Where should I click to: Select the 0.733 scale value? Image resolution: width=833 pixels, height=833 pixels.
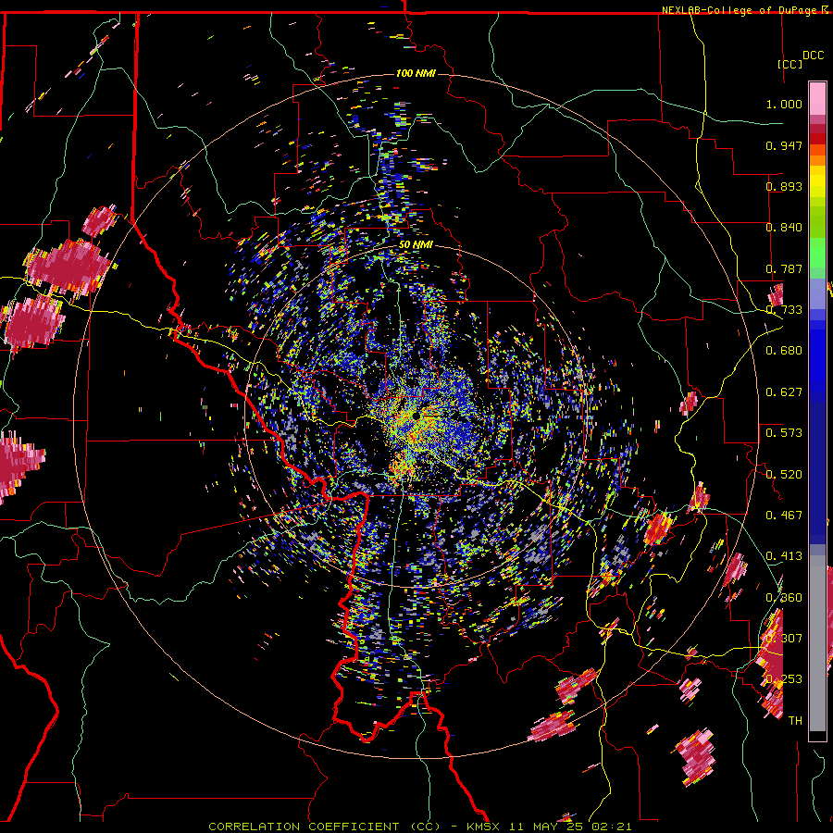pyautogui.click(x=784, y=309)
